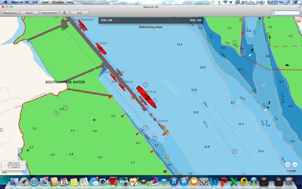Click the Bluetooth icon in the menu bar
Screen dimensions: 302x189
point(219,2)
